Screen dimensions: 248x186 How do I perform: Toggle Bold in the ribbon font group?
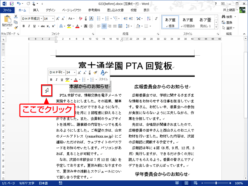(23, 26)
